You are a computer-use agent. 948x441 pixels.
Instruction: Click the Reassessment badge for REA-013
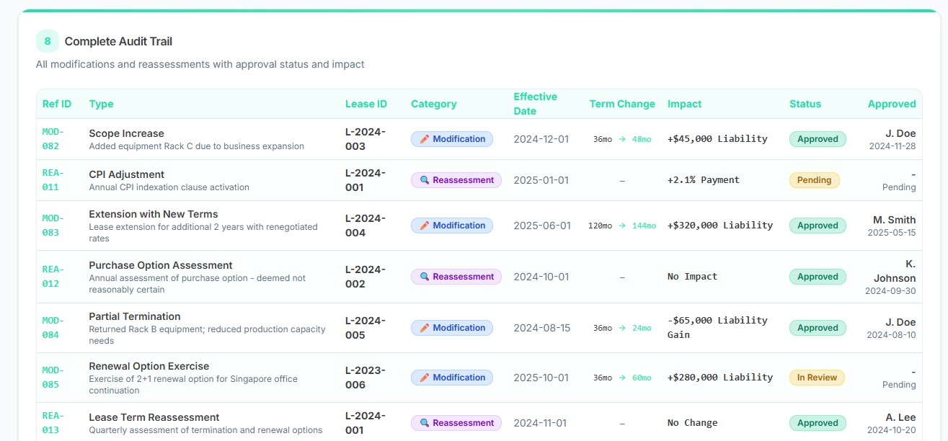pos(456,423)
